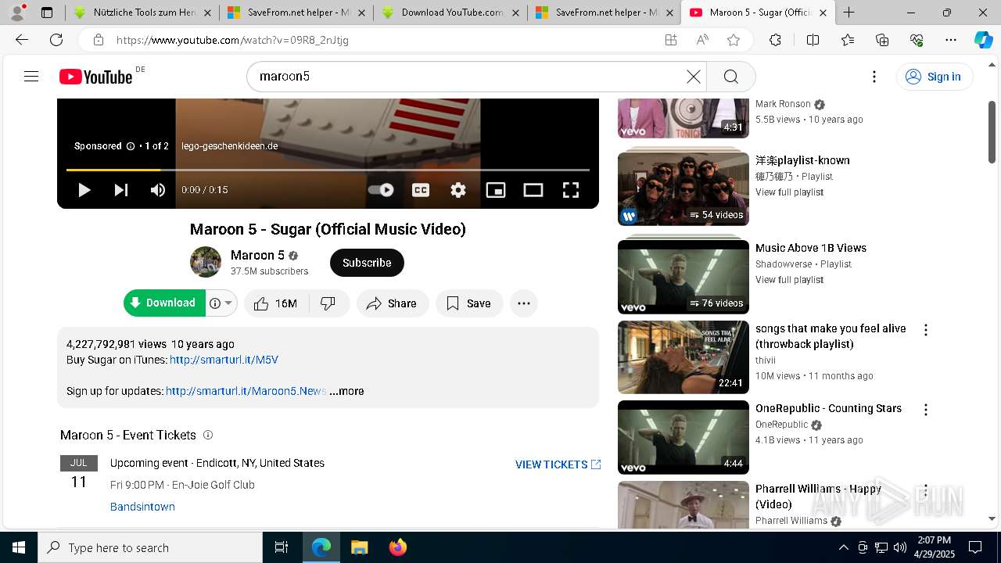The height and width of the screenshot is (563, 1001).
Task: Dislike the video
Action: [328, 303]
